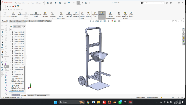Open Large Assembly Settings
This screenshot has height=105, width=186.
click(125, 15)
